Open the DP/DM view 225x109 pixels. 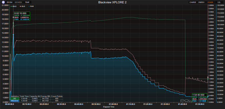(x=9, y=2)
